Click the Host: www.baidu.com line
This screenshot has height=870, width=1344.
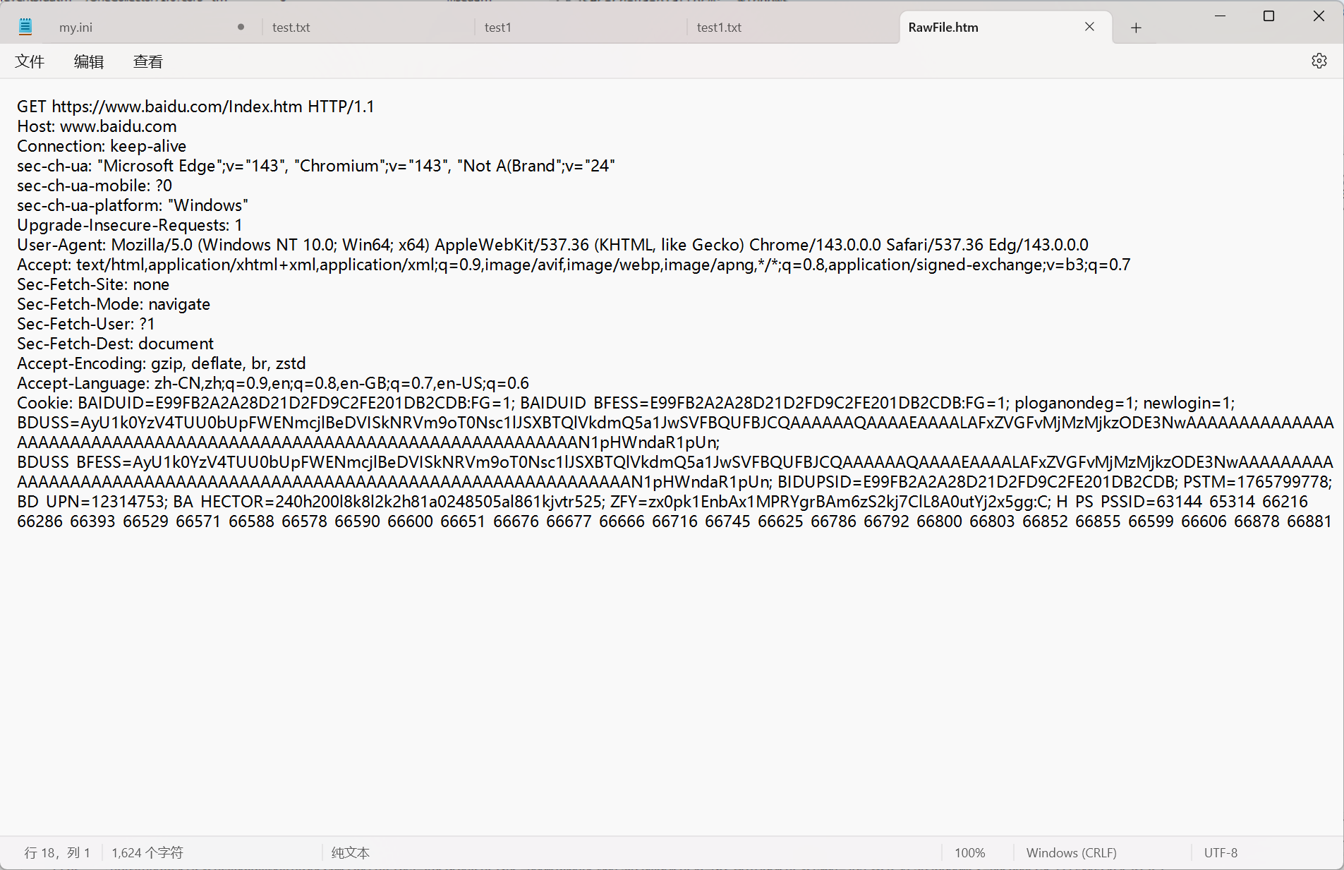pyautogui.click(x=97, y=126)
